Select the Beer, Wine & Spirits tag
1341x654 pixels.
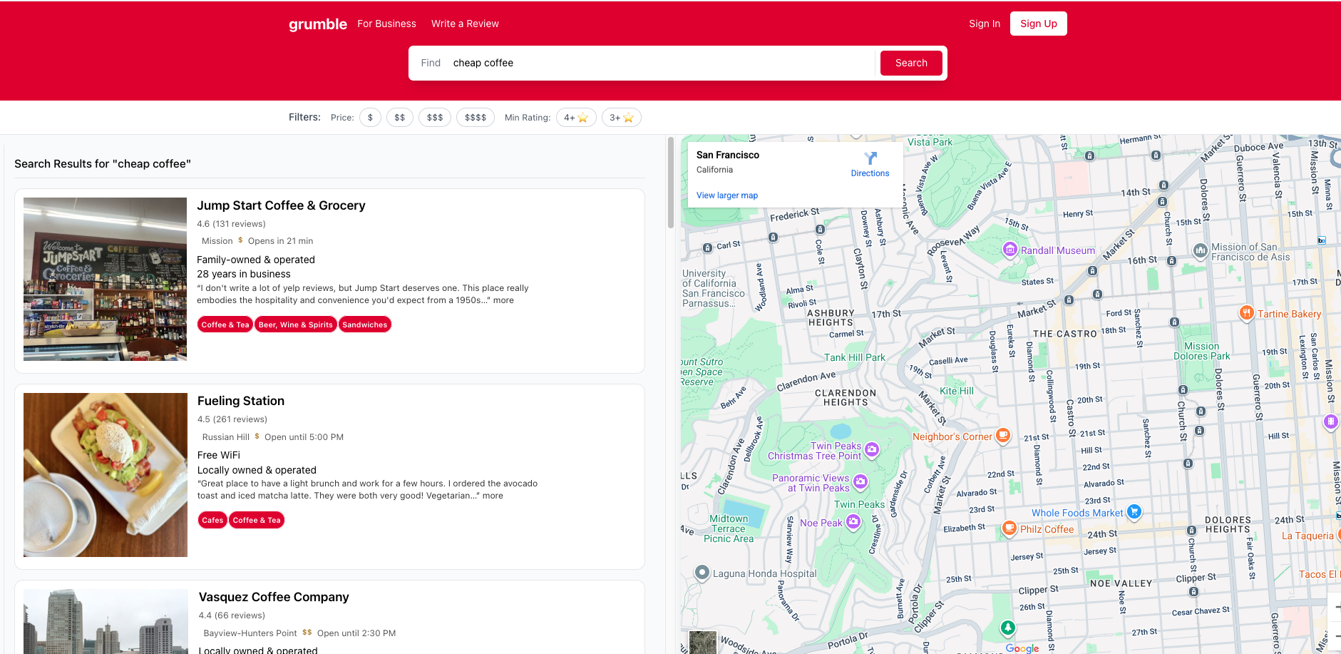296,325
